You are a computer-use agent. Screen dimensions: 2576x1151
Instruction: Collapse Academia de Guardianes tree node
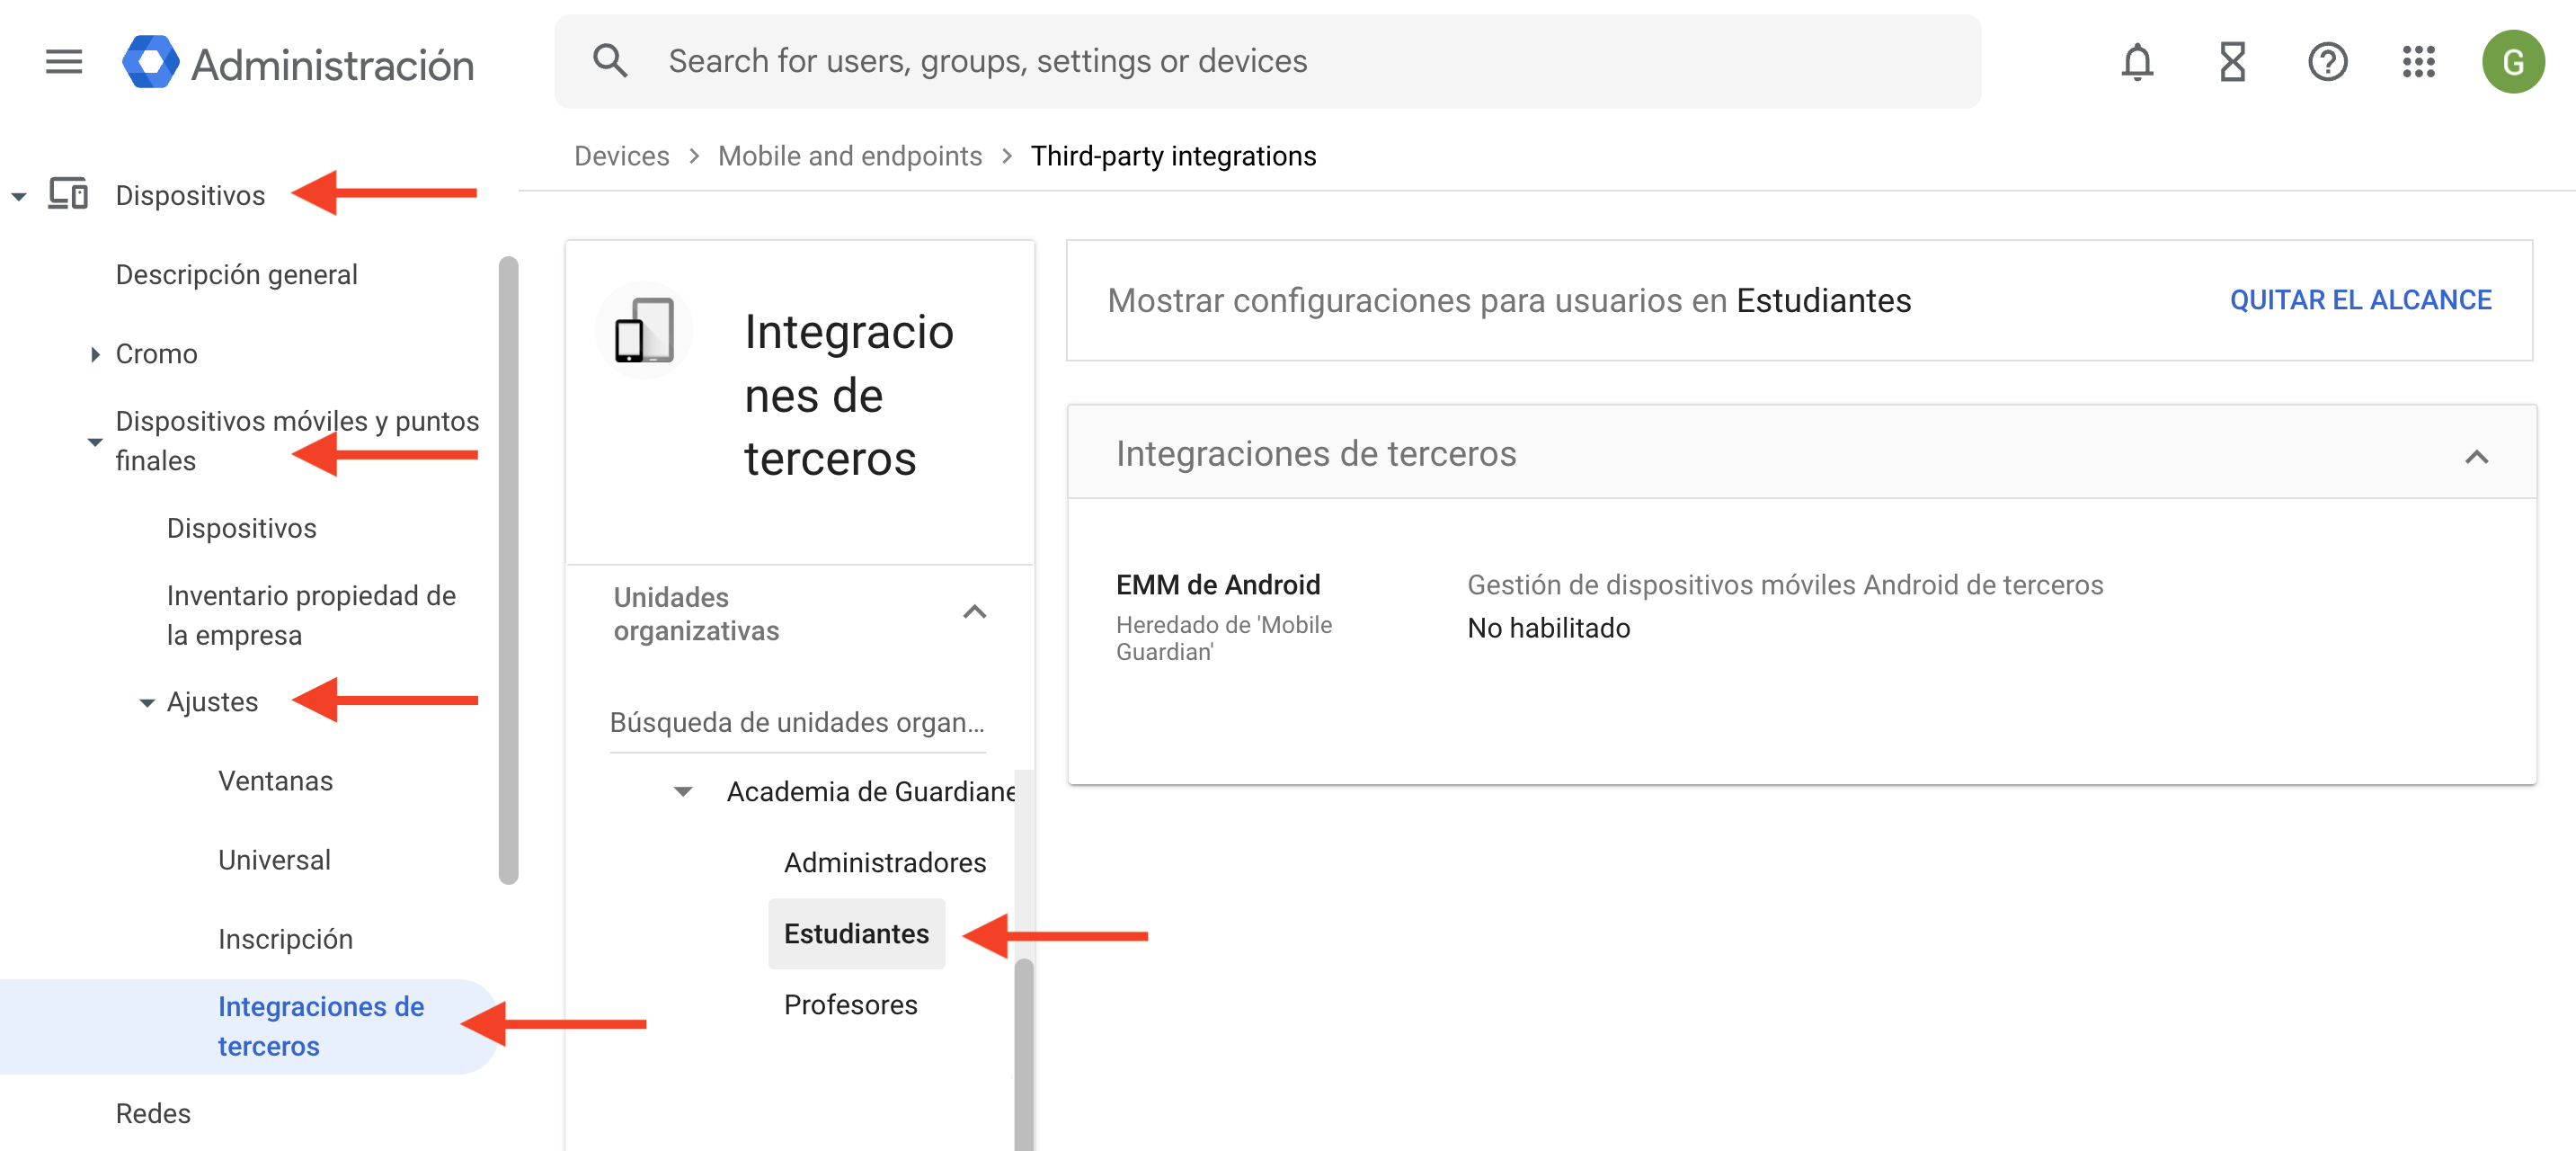[x=683, y=791]
